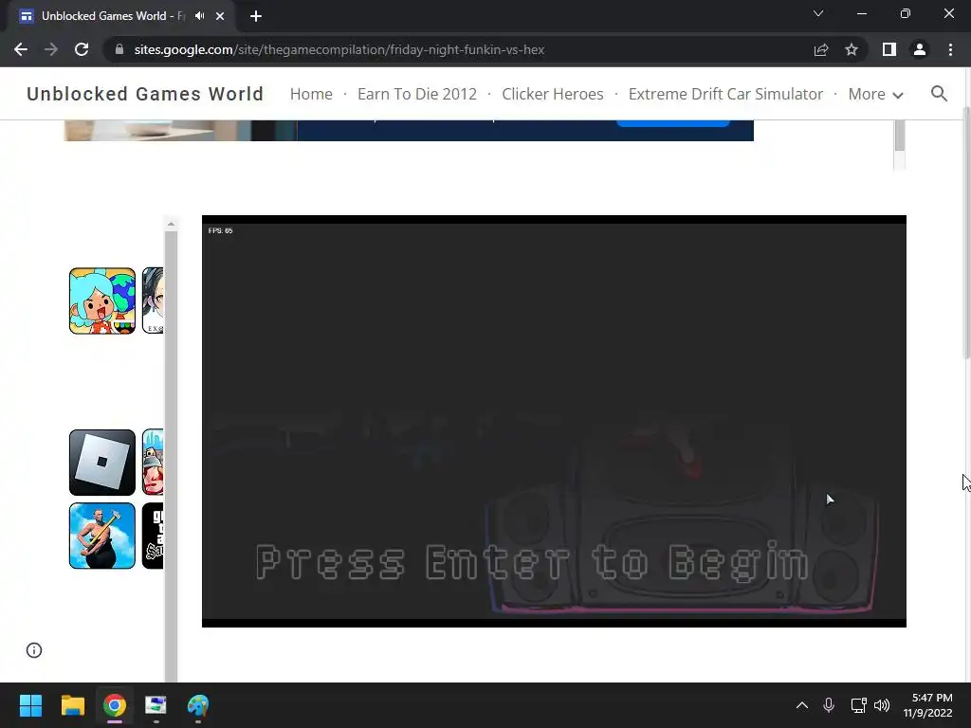
Task: Open the Home page link
Action: [311, 94]
